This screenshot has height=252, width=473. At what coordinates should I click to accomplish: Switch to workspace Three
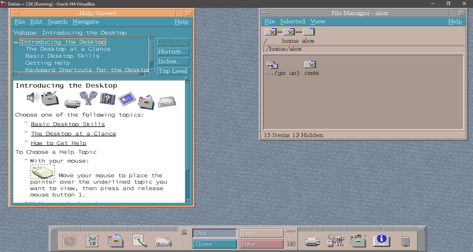[214, 244]
